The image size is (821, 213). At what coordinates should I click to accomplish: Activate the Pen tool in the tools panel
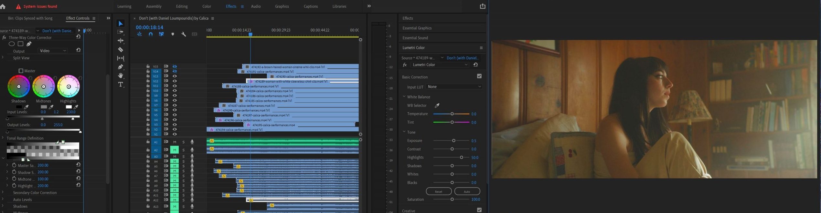point(121,67)
